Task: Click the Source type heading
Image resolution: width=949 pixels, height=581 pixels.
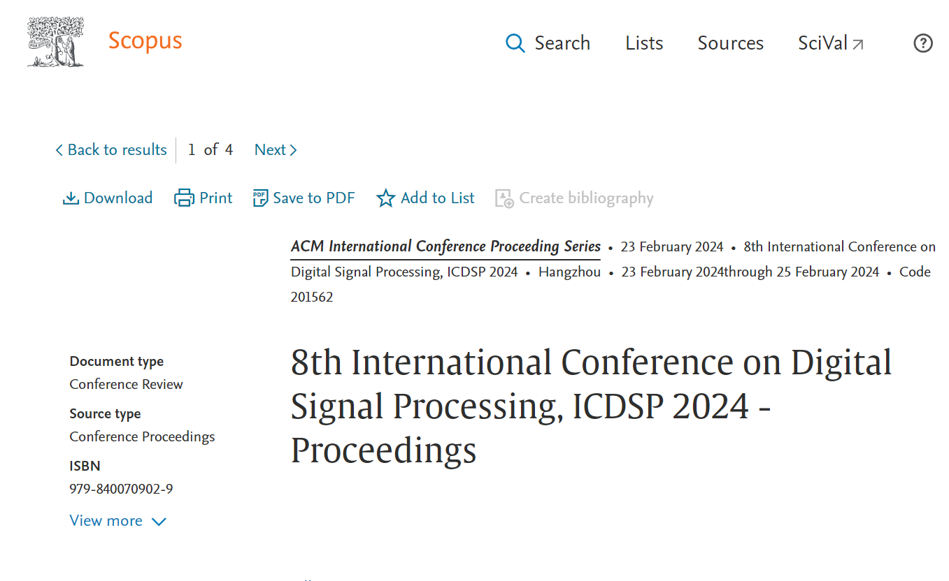Action: coord(105,414)
